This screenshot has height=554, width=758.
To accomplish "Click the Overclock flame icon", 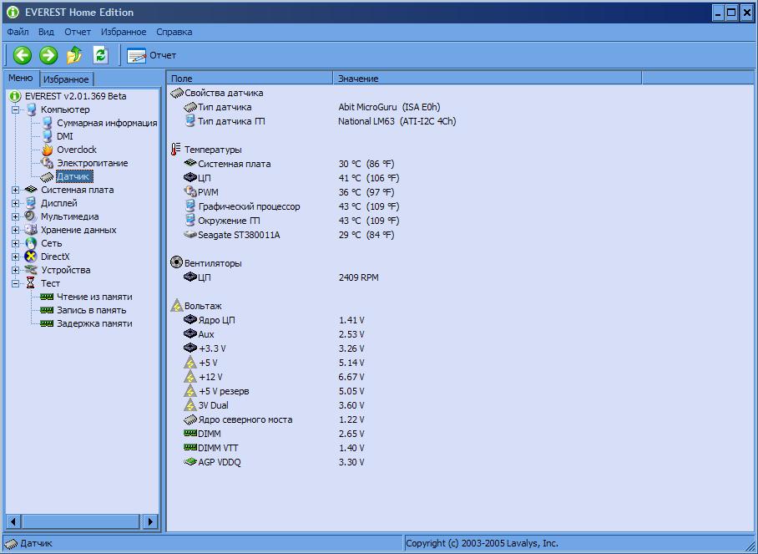I will click(x=47, y=150).
